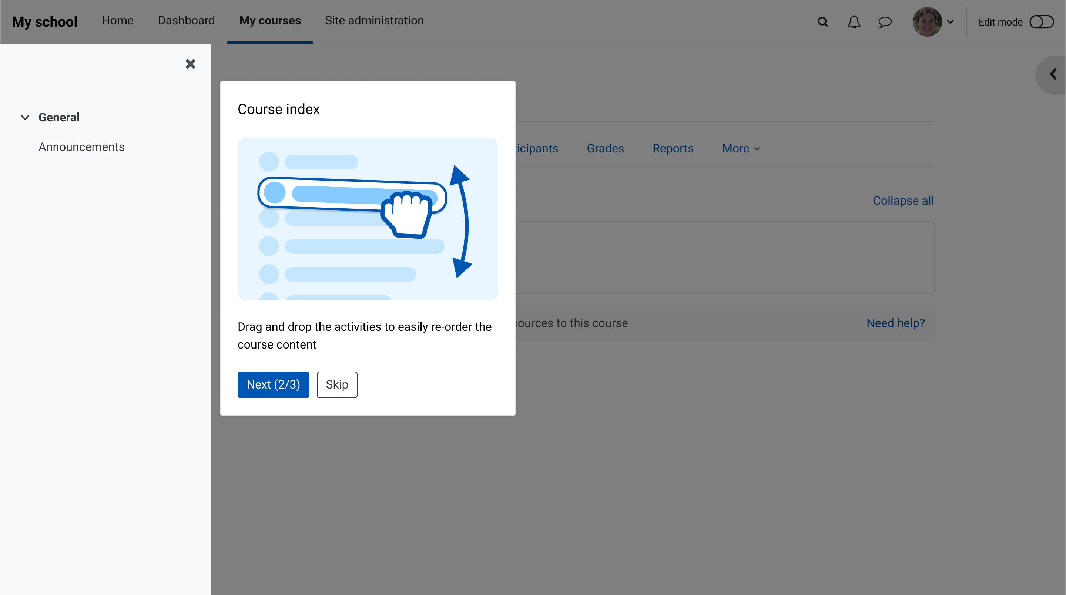Click the Course index tour illustration
This screenshot has height=595, width=1066.
(368, 219)
